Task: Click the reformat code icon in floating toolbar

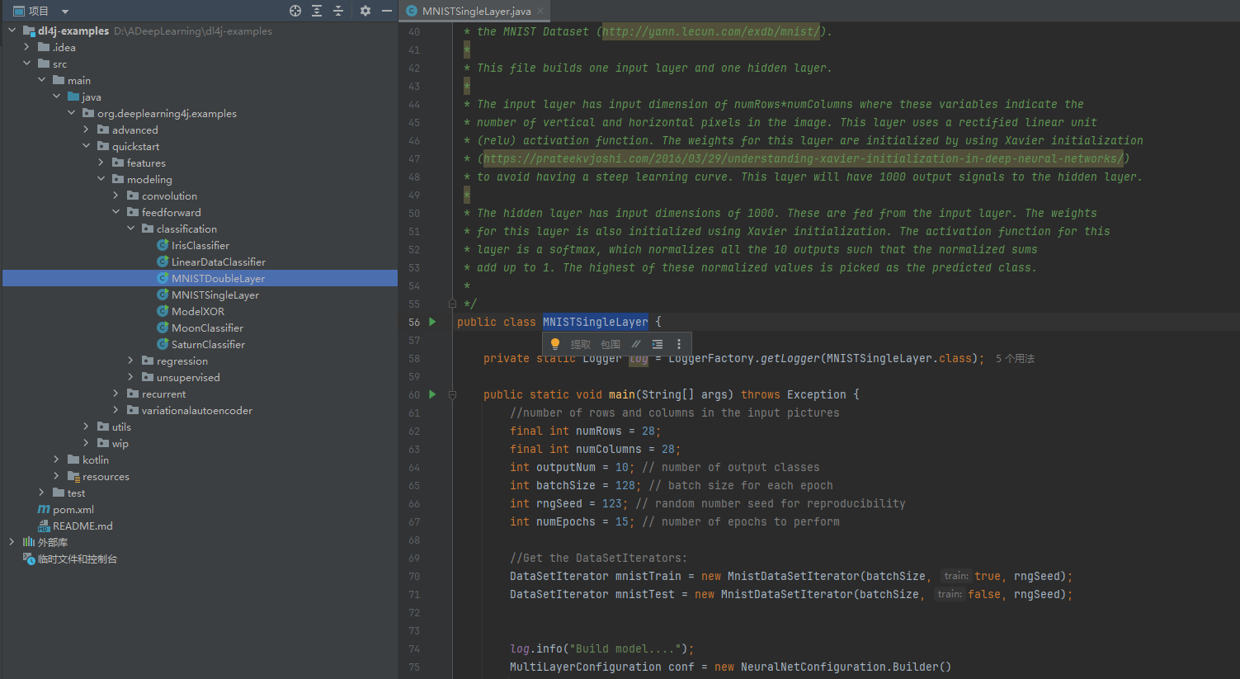Action: [658, 344]
